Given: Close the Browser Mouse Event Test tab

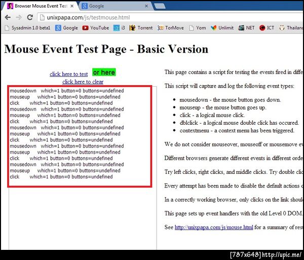Looking at the screenshot, I should coord(72,6).
